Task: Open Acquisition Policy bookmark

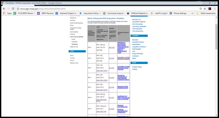Action: pyautogui.click(x=90, y=13)
